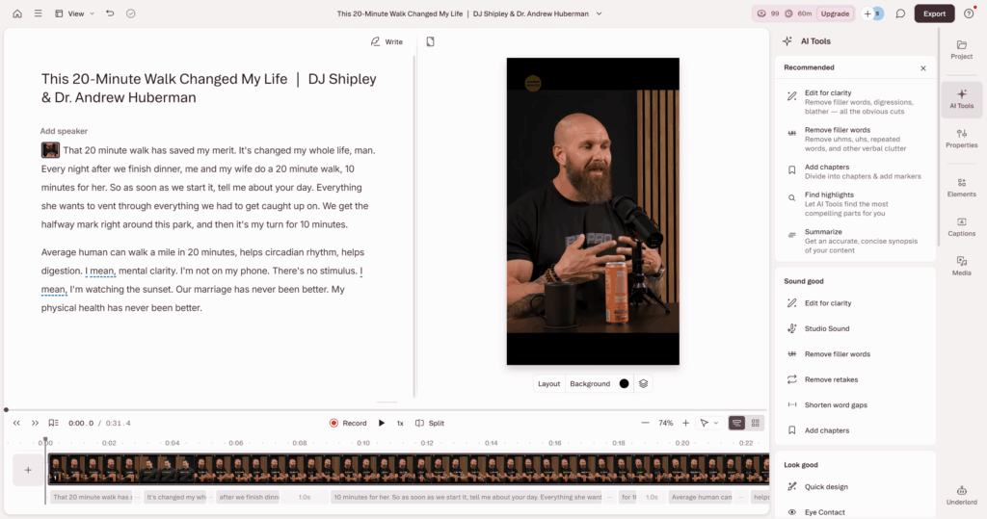Start recording with the Record button
Image resolution: width=987 pixels, height=519 pixels.
click(x=348, y=424)
